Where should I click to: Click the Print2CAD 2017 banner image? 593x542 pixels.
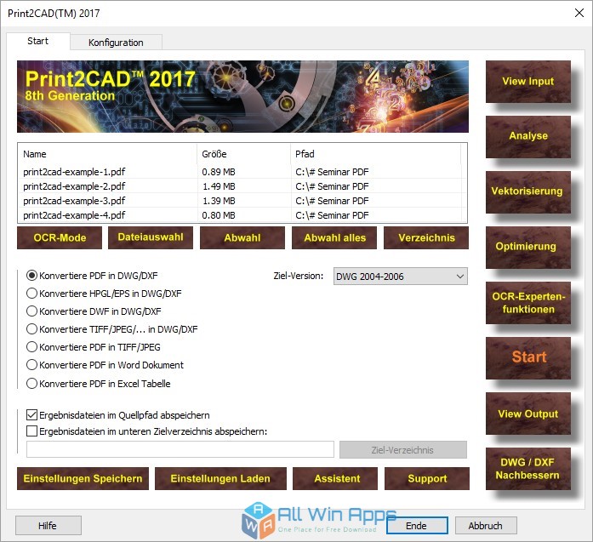[242, 96]
